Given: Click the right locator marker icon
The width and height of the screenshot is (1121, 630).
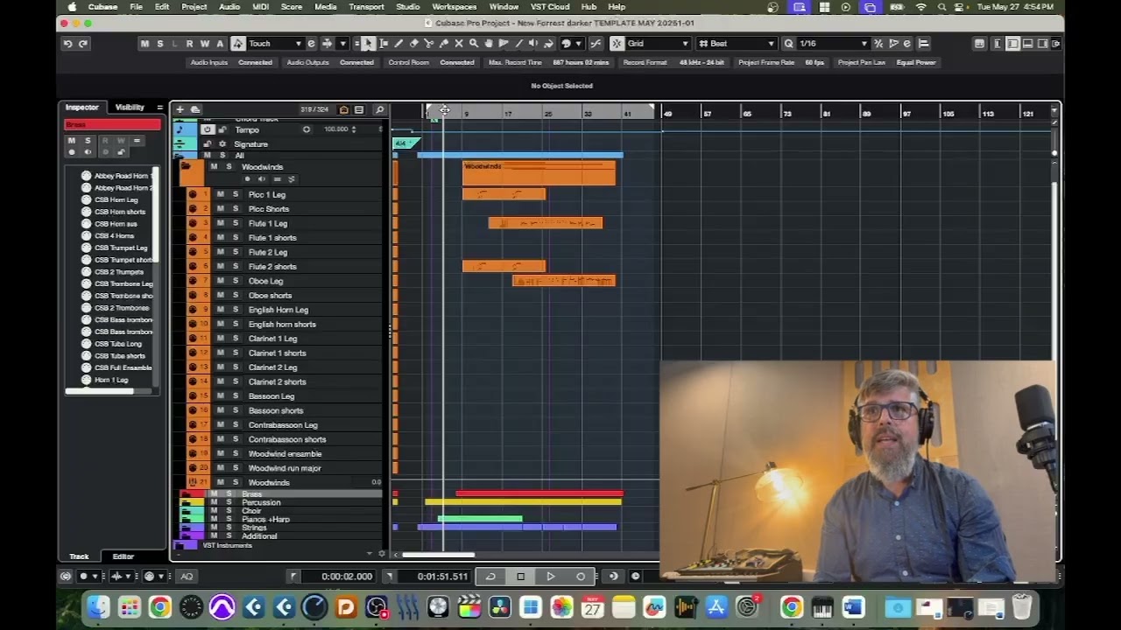Looking at the screenshot, I should point(389,576).
